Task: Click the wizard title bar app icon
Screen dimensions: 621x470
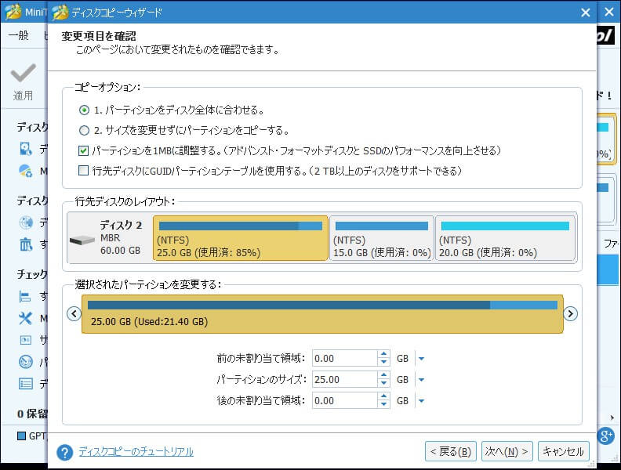Action: (x=60, y=13)
